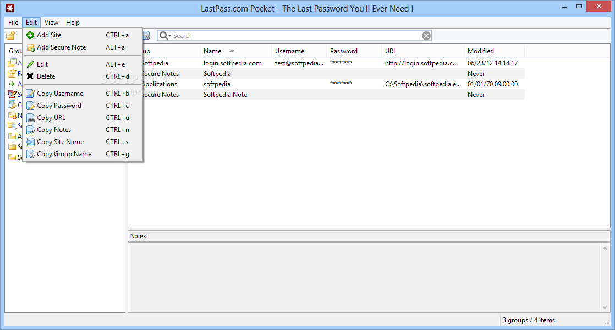This screenshot has height=330, width=615.
Task: Click the test@softpedia... username cell
Action: point(299,63)
